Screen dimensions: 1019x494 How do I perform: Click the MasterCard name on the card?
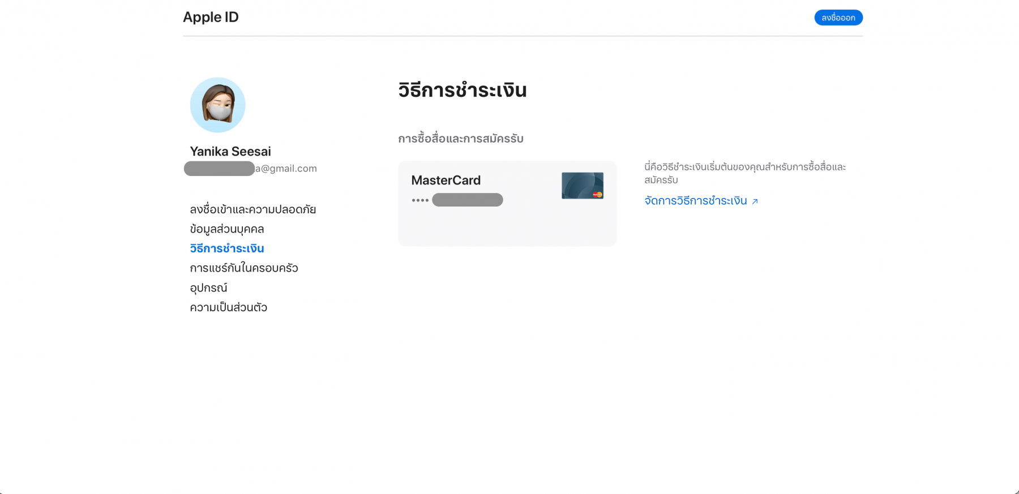(446, 181)
